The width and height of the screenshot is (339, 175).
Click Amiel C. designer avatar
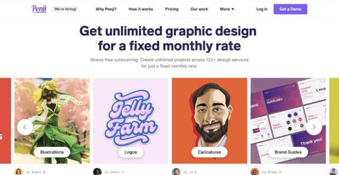click(x=97, y=172)
